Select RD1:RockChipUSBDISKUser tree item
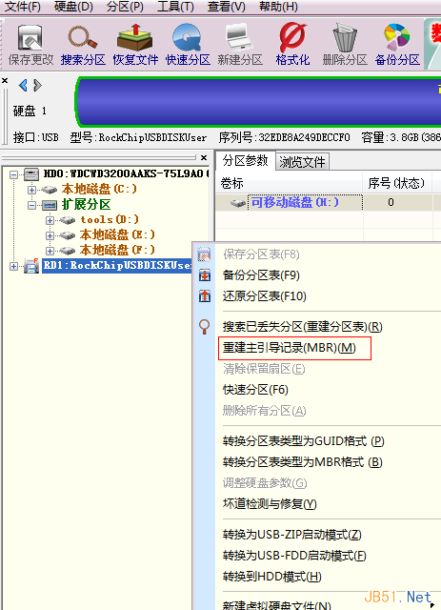Screen dimensions: 441x610 point(117,266)
